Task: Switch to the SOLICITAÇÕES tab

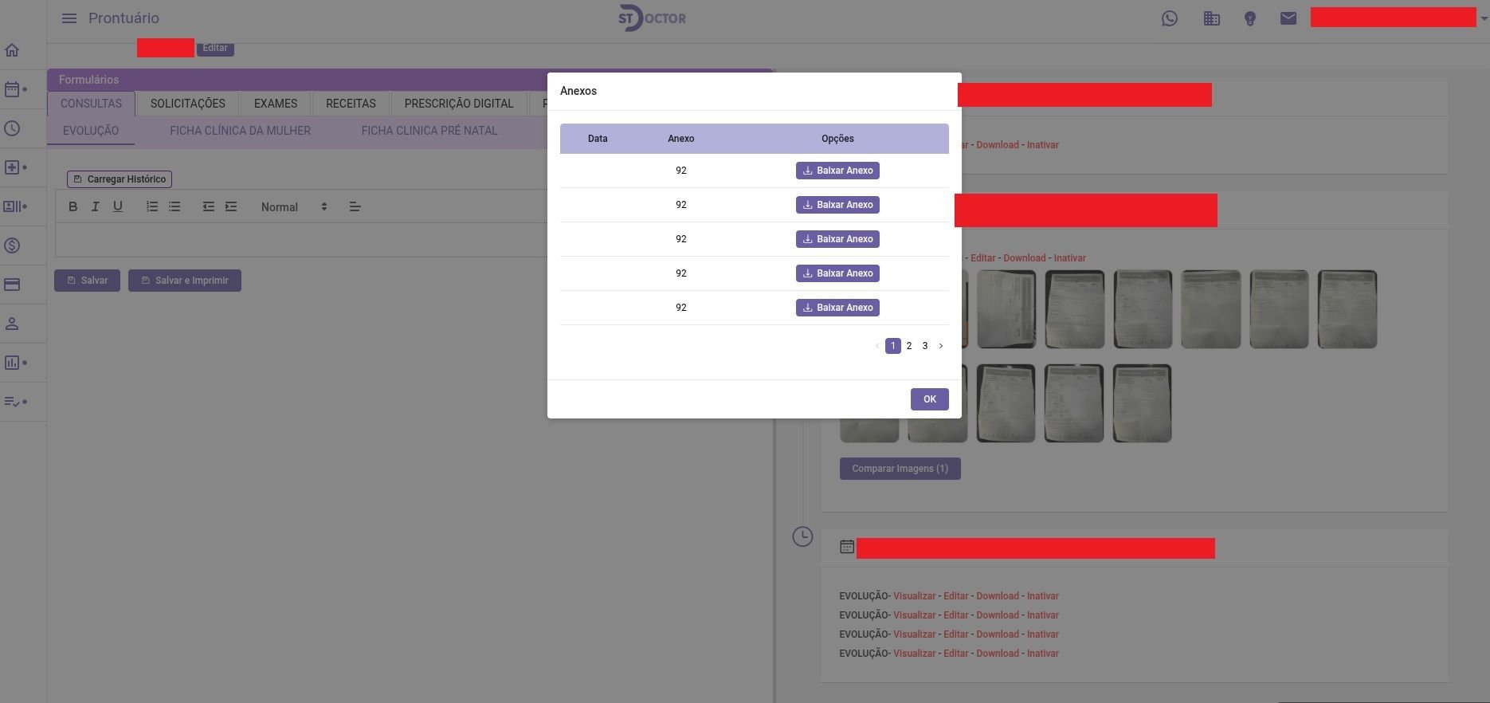Action: tap(187, 104)
